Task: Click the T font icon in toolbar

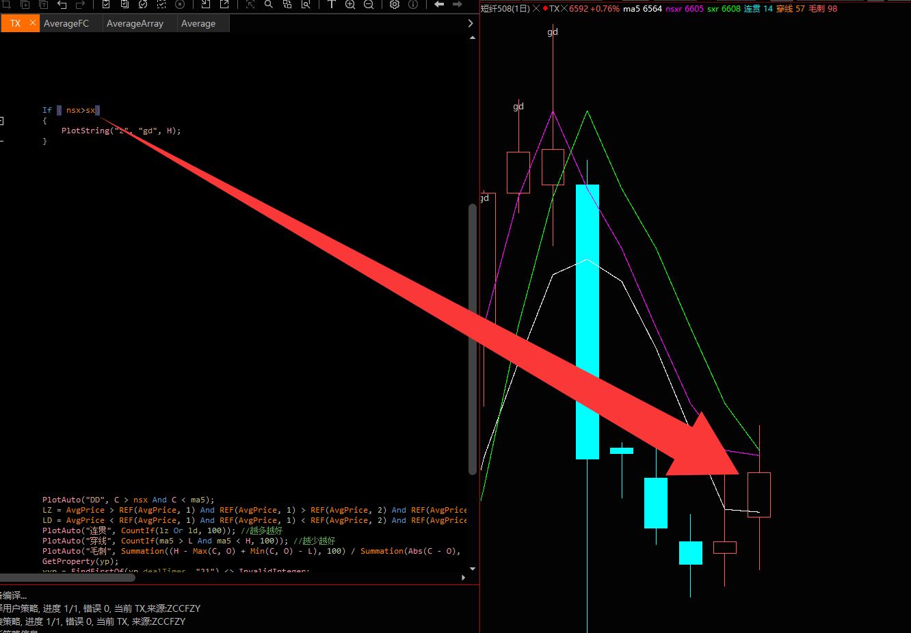Action: tap(331, 4)
